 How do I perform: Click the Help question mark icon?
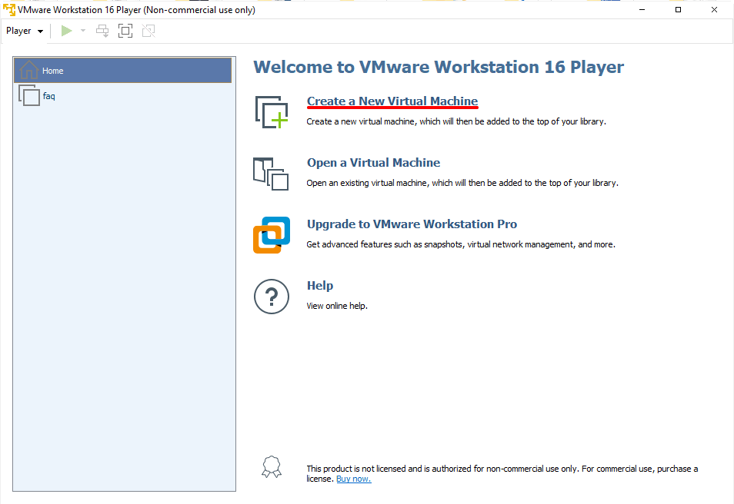pyautogui.click(x=271, y=297)
